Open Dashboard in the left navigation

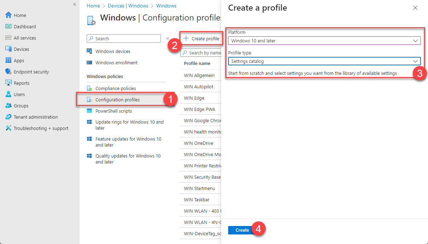coord(25,26)
